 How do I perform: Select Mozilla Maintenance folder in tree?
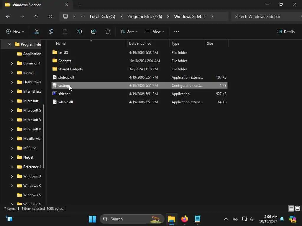tap(29, 139)
